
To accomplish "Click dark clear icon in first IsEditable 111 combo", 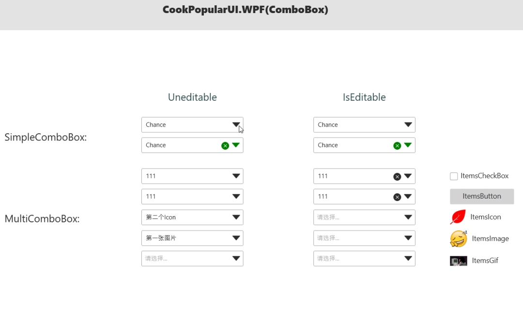I will click(397, 176).
